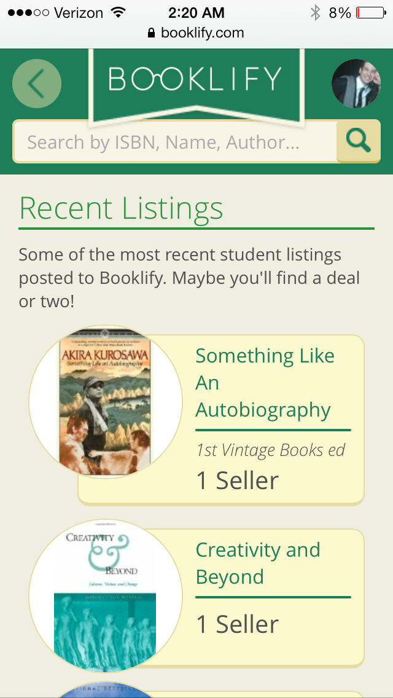The height and width of the screenshot is (698, 393).
Task: Tap the green back arrow button
Action: click(x=37, y=84)
